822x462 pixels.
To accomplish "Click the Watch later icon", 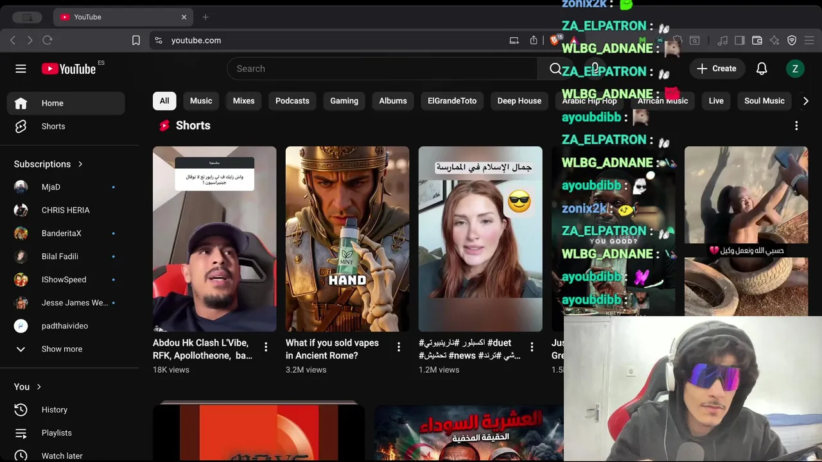I will pos(21,456).
